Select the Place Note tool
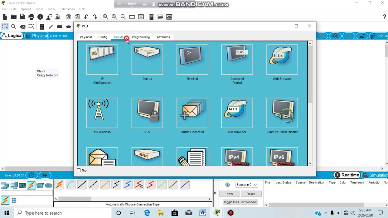 click(42, 27)
